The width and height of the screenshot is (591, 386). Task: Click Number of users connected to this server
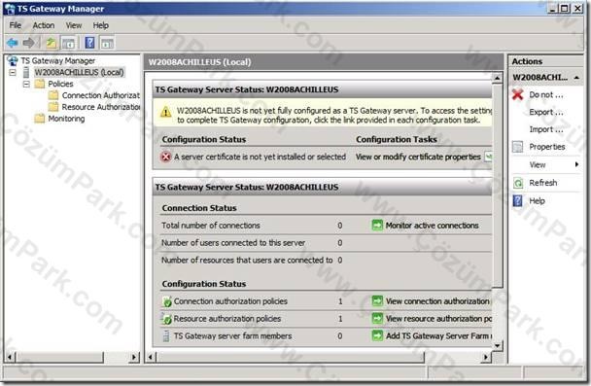(233, 243)
